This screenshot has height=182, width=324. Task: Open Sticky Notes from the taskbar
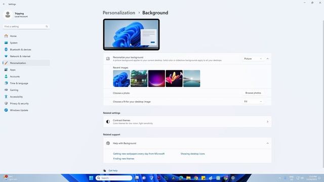click(204, 178)
